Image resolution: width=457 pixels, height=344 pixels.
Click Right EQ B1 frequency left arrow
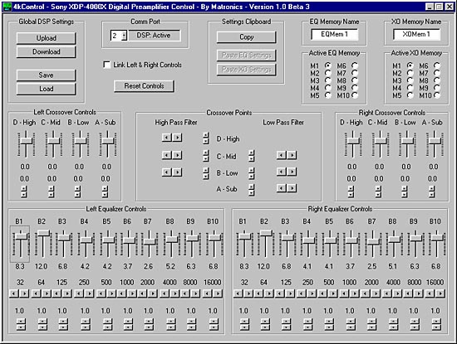(x=238, y=293)
